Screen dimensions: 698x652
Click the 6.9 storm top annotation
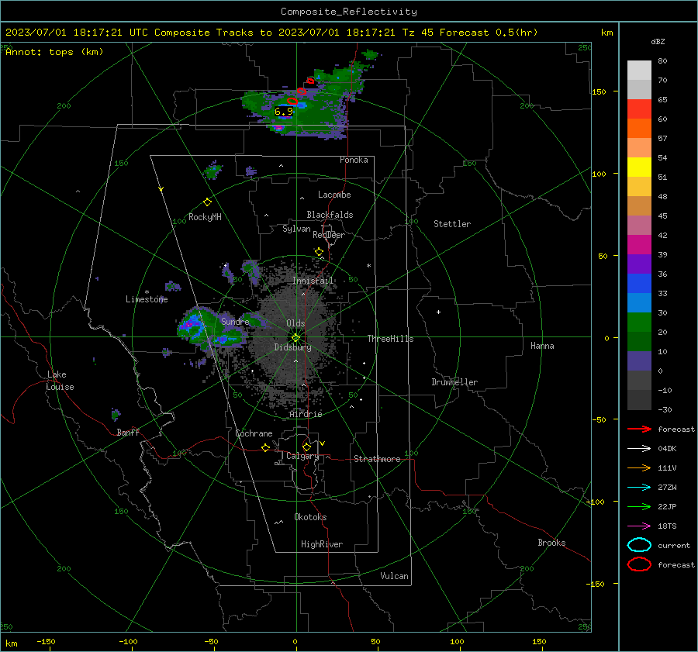pyautogui.click(x=284, y=112)
